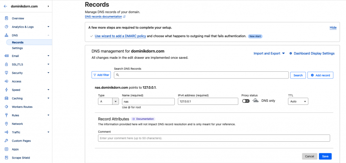The image size is (346, 163).
Task: Click the Add filter button
Action: pyautogui.click(x=101, y=75)
